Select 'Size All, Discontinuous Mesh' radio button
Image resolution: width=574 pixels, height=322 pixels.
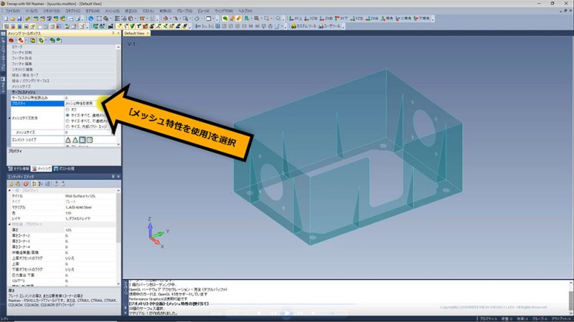(67, 121)
